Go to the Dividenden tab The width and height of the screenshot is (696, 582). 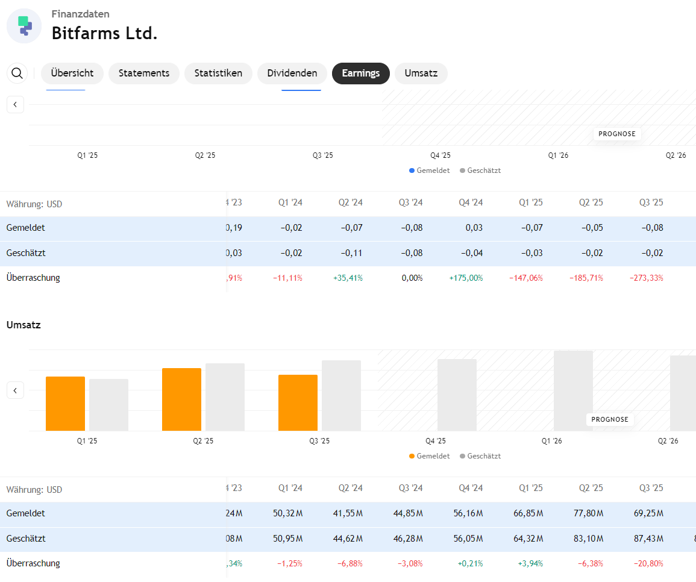[292, 74]
